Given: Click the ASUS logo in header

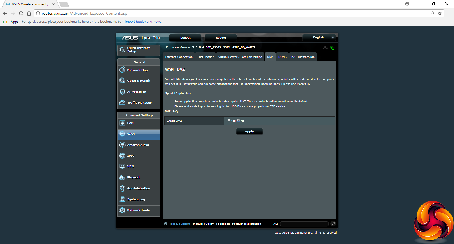Looking at the screenshot, I should coord(130,38).
